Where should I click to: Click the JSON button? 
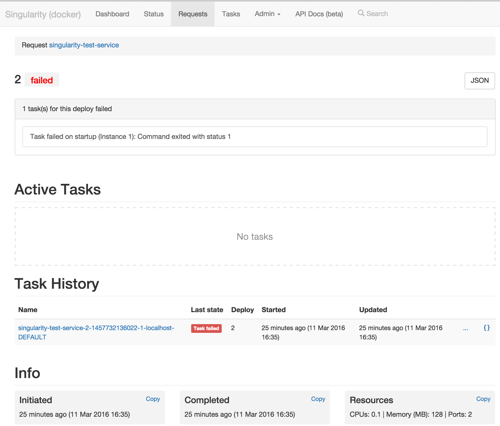[x=480, y=81]
